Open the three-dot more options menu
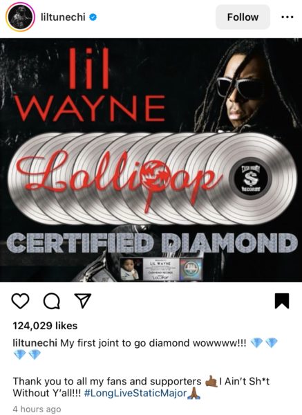Image resolution: width=302 pixels, height=415 pixels. point(287,17)
